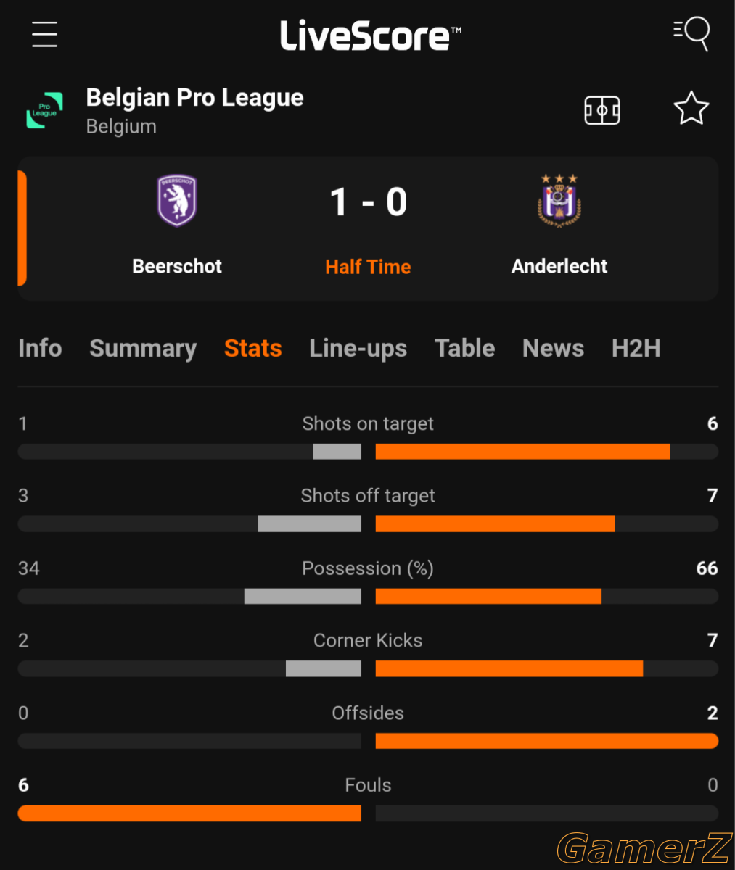Favorite the match with the star icon
This screenshot has height=870, width=735.
(x=691, y=109)
